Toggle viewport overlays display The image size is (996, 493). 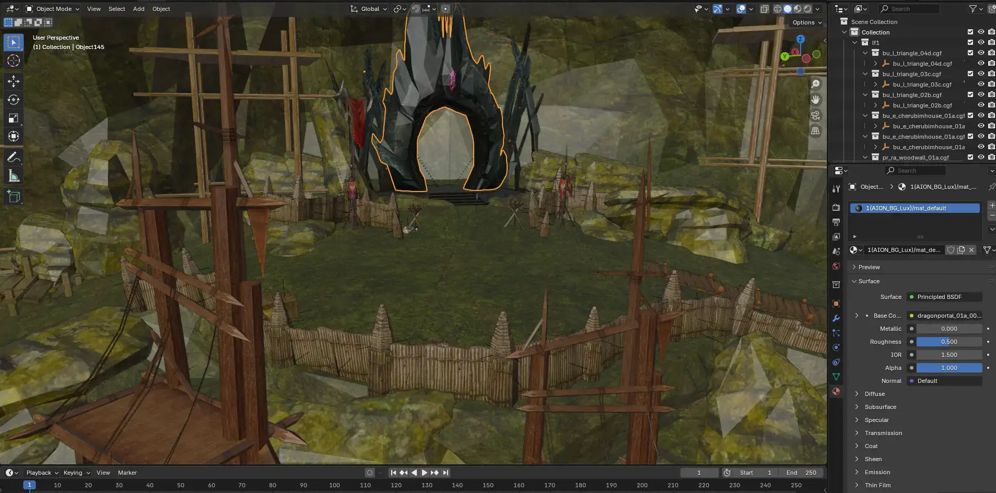(x=741, y=9)
